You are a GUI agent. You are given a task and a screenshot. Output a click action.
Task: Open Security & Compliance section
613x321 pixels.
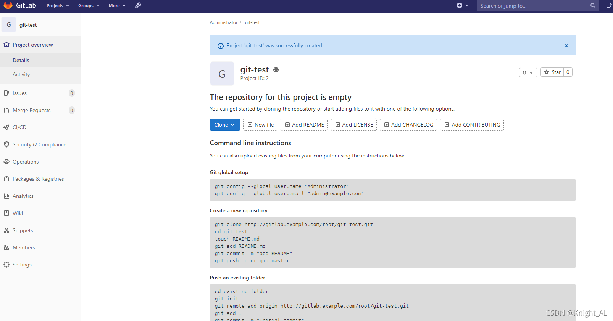click(40, 144)
